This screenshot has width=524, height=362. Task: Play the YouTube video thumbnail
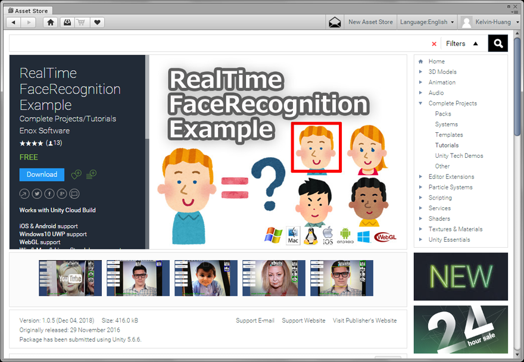[70, 278]
